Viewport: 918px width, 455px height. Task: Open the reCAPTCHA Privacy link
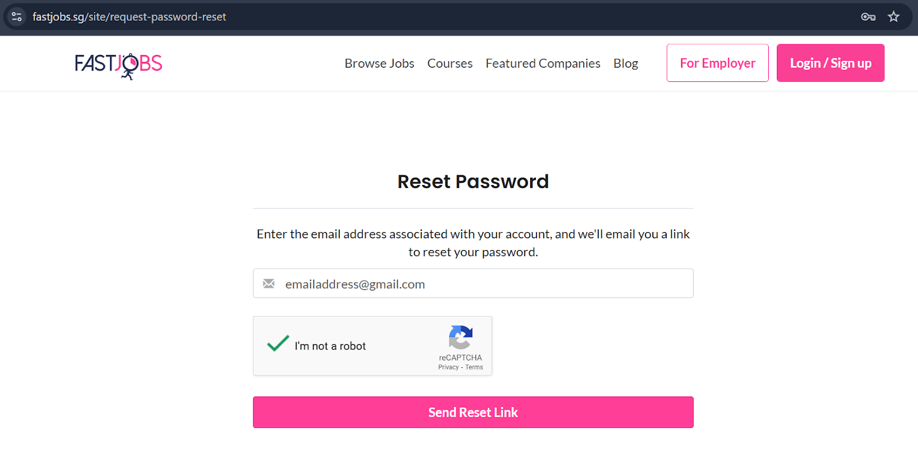(448, 367)
